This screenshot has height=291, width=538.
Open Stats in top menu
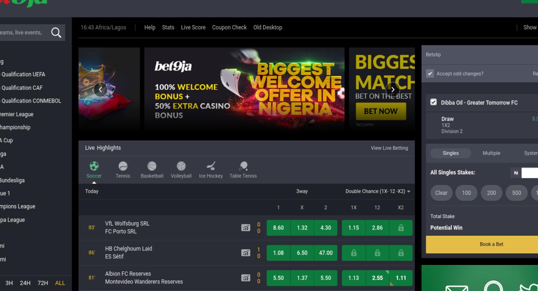(168, 28)
